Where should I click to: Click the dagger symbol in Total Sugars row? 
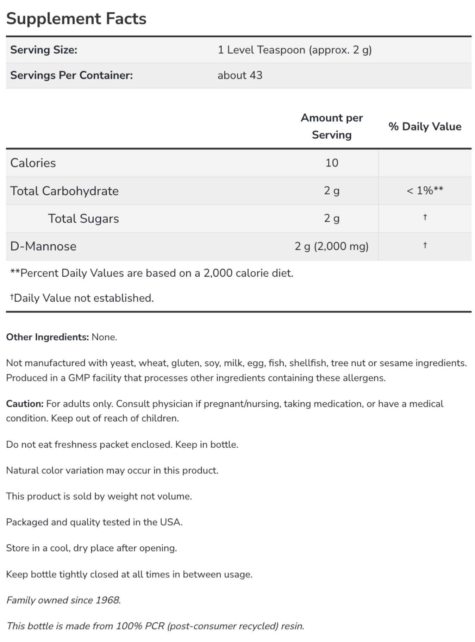(425, 217)
